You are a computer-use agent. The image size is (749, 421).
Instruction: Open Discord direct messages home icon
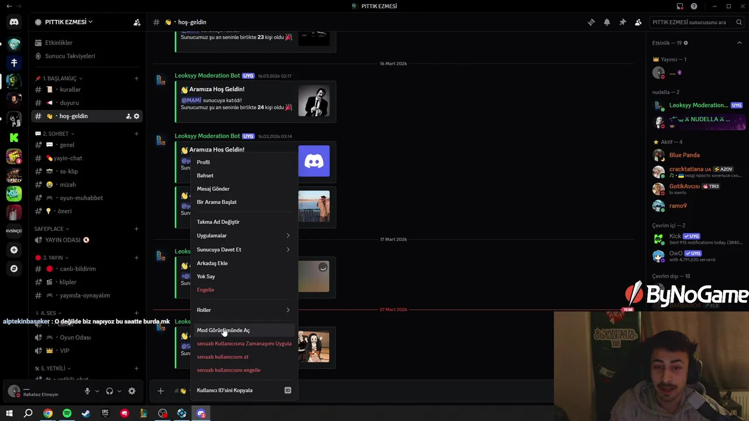(x=14, y=22)
